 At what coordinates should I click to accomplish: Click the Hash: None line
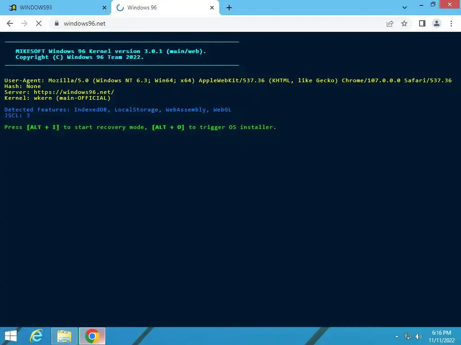coord(23,86)
